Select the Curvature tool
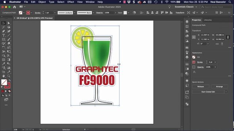This screenshot has width=234, height=131. pos(9,31)
